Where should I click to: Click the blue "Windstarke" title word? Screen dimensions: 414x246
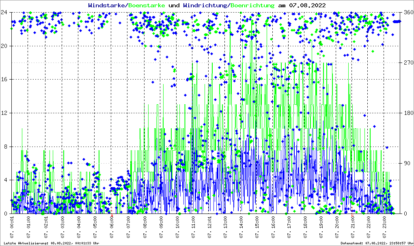108,5
